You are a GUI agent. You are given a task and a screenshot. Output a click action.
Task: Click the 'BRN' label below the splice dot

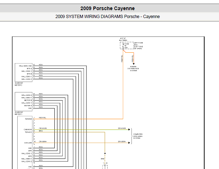click(102, 159)
